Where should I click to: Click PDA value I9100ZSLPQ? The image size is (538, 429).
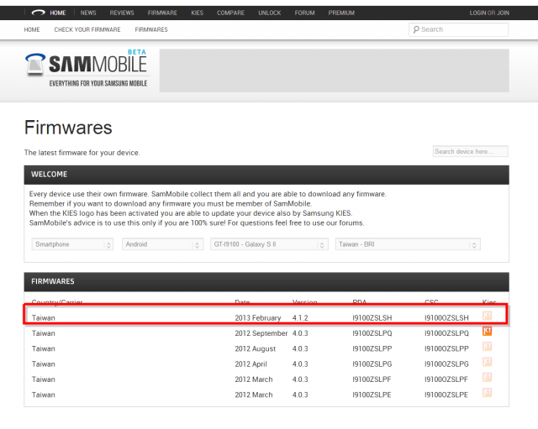pyautogui.click(x=372, y=333)
